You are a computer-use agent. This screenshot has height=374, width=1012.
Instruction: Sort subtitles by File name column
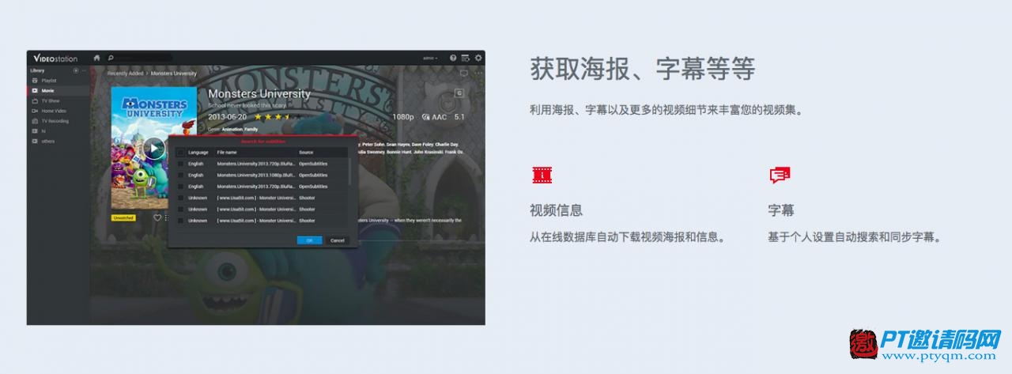click(x=227, y=152)
